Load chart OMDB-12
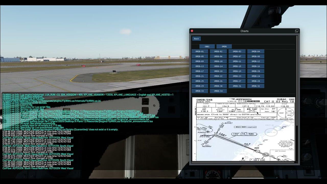This screenshot has height=184, width=327. 256,61
